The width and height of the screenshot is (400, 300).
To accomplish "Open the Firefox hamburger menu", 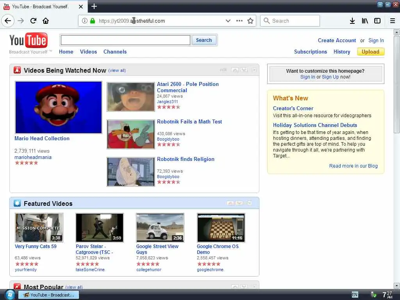I will click(x=393, y=21).
